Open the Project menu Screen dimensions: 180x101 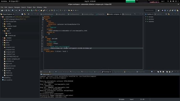coord(29,7)
